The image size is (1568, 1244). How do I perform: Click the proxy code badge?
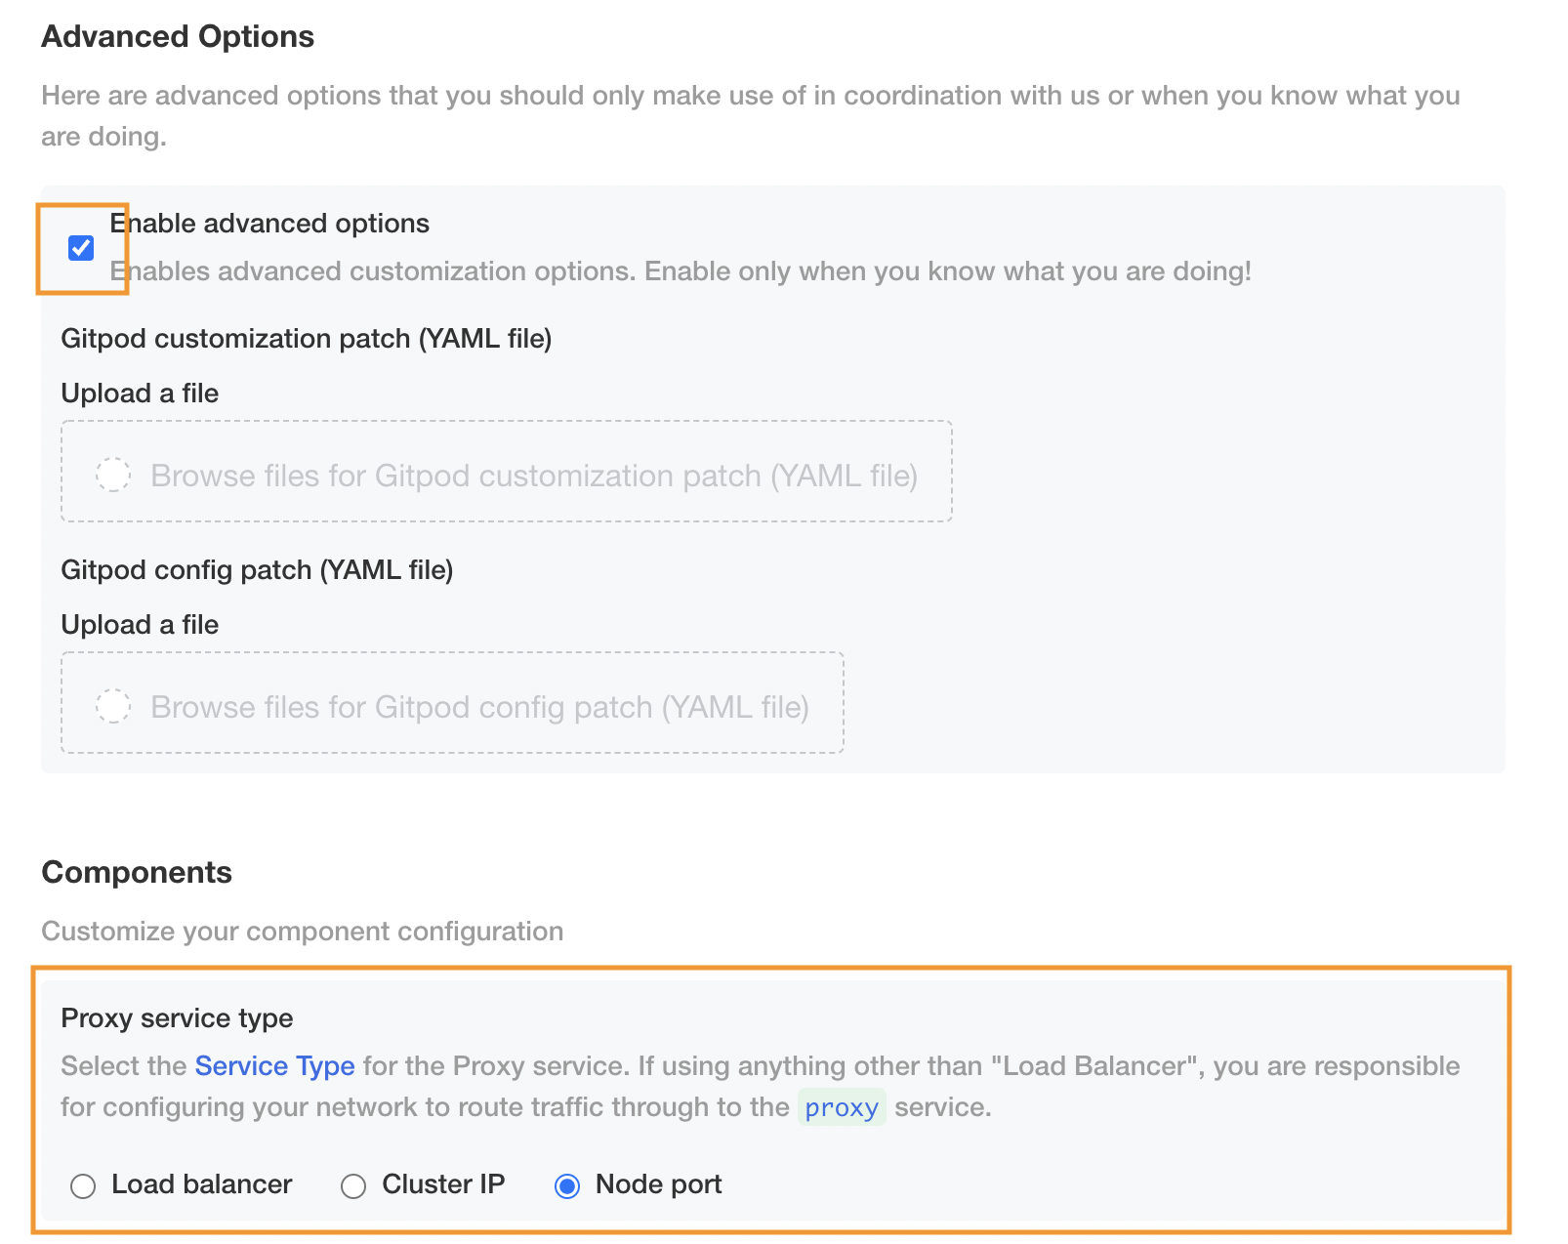coord(841,1107)
